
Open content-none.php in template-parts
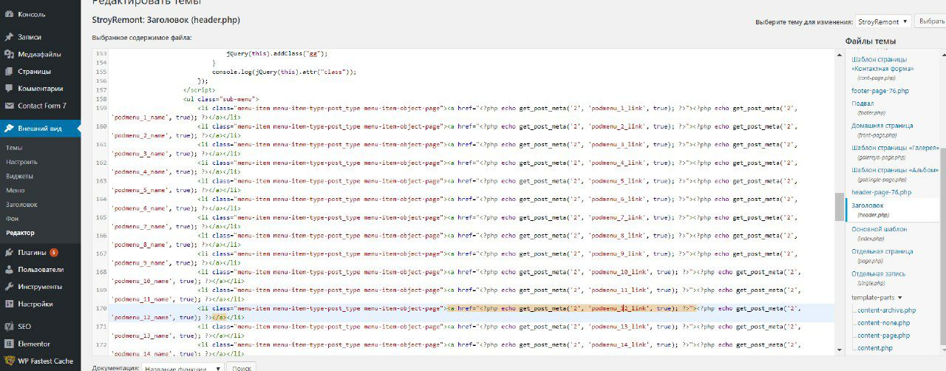pos(884,323)
